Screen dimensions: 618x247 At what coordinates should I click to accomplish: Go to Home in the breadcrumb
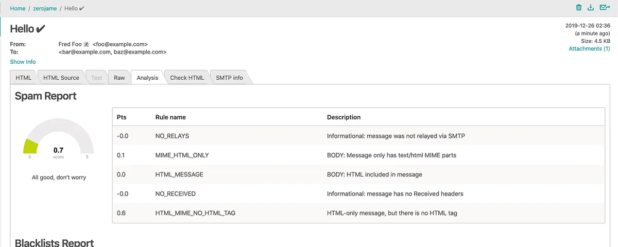click(x=18, y=9)
